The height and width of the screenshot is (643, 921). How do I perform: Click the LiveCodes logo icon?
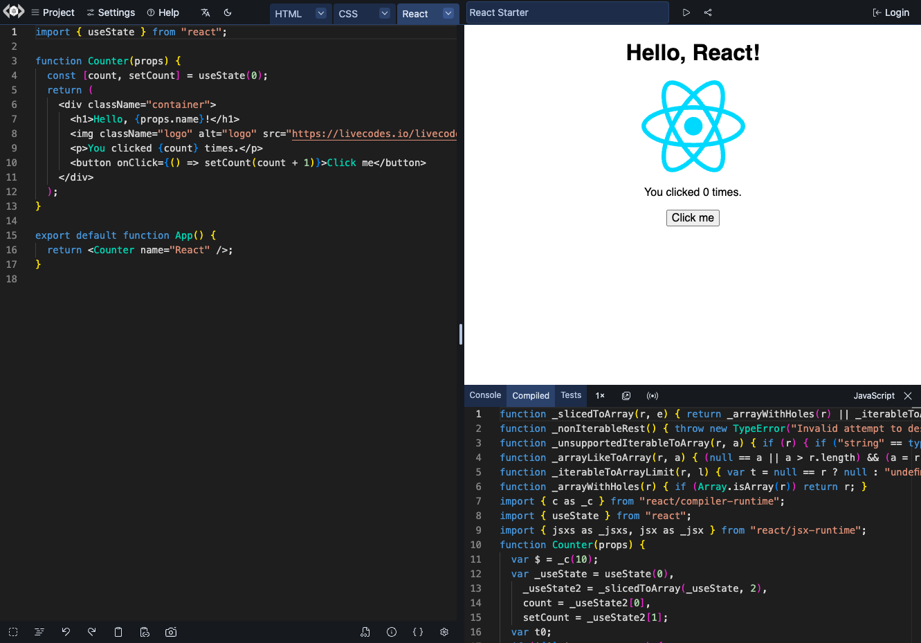(x=14, y=12)
